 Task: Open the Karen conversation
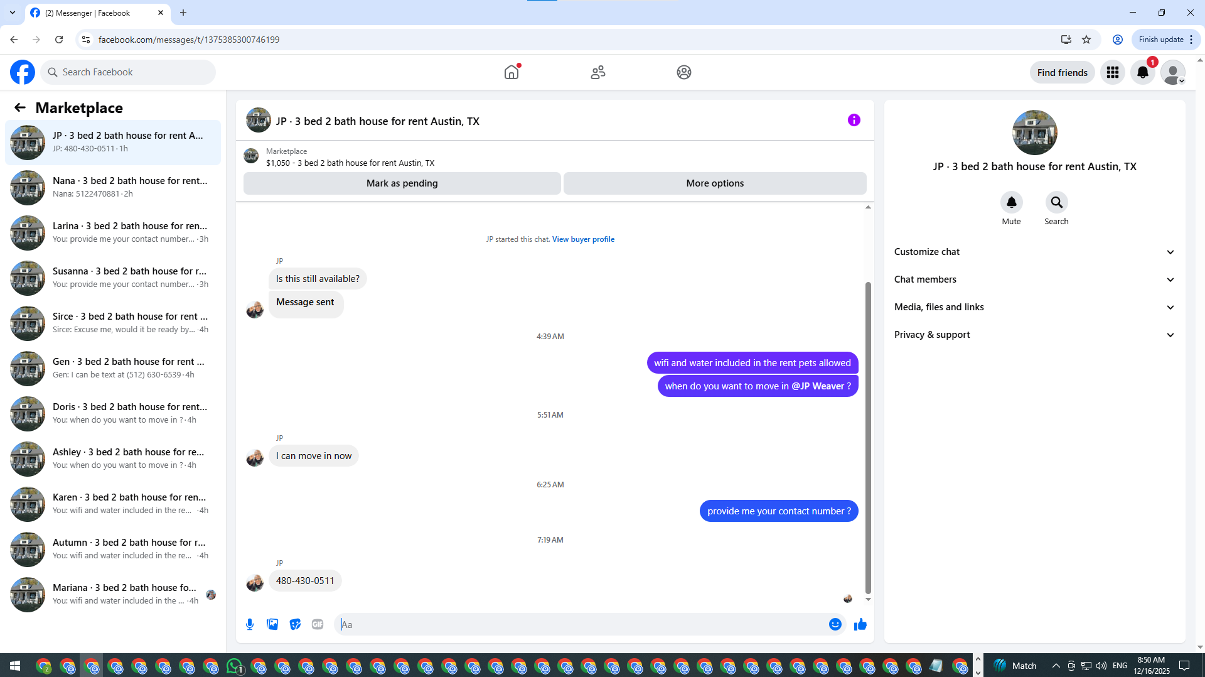point(113,504)
